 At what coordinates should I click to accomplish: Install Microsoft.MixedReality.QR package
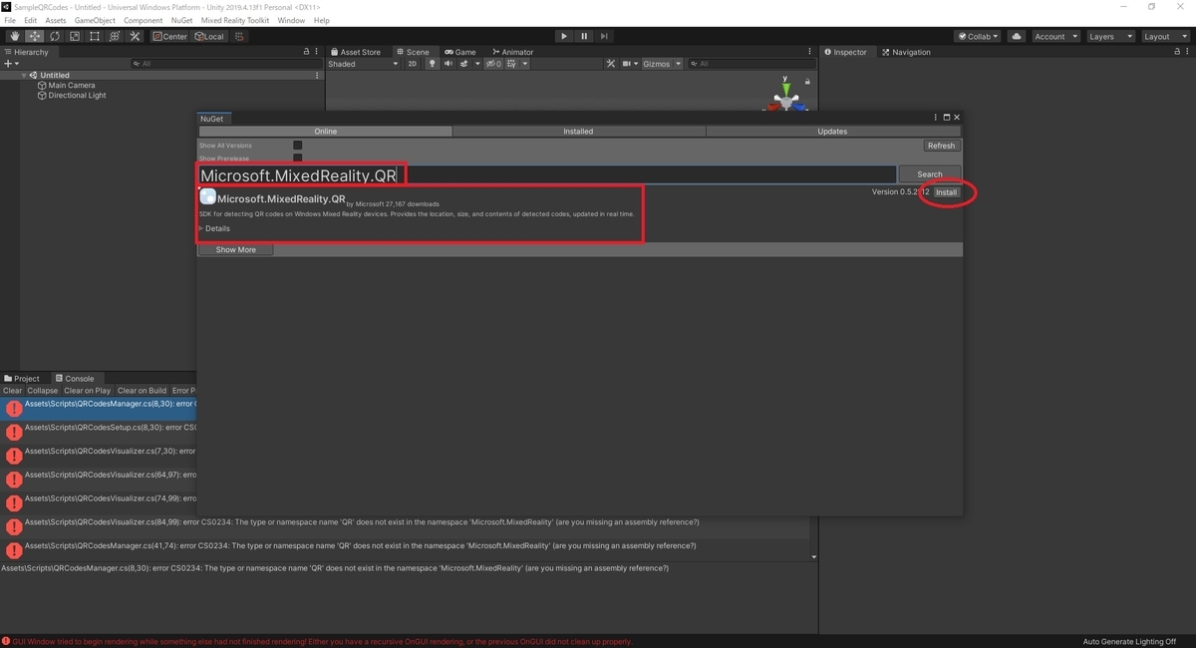tap(947, 192)
